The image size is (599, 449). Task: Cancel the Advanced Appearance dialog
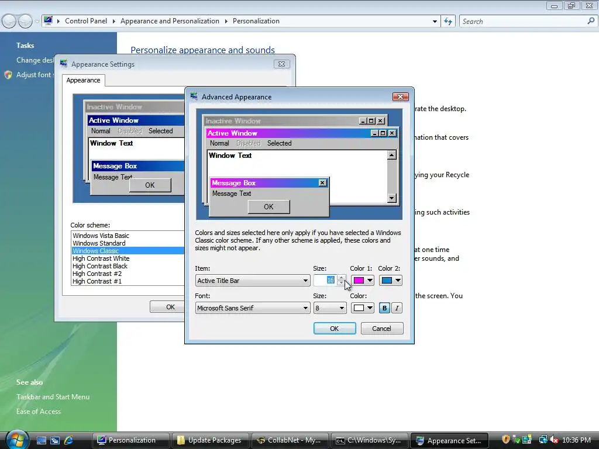(381, 329)
